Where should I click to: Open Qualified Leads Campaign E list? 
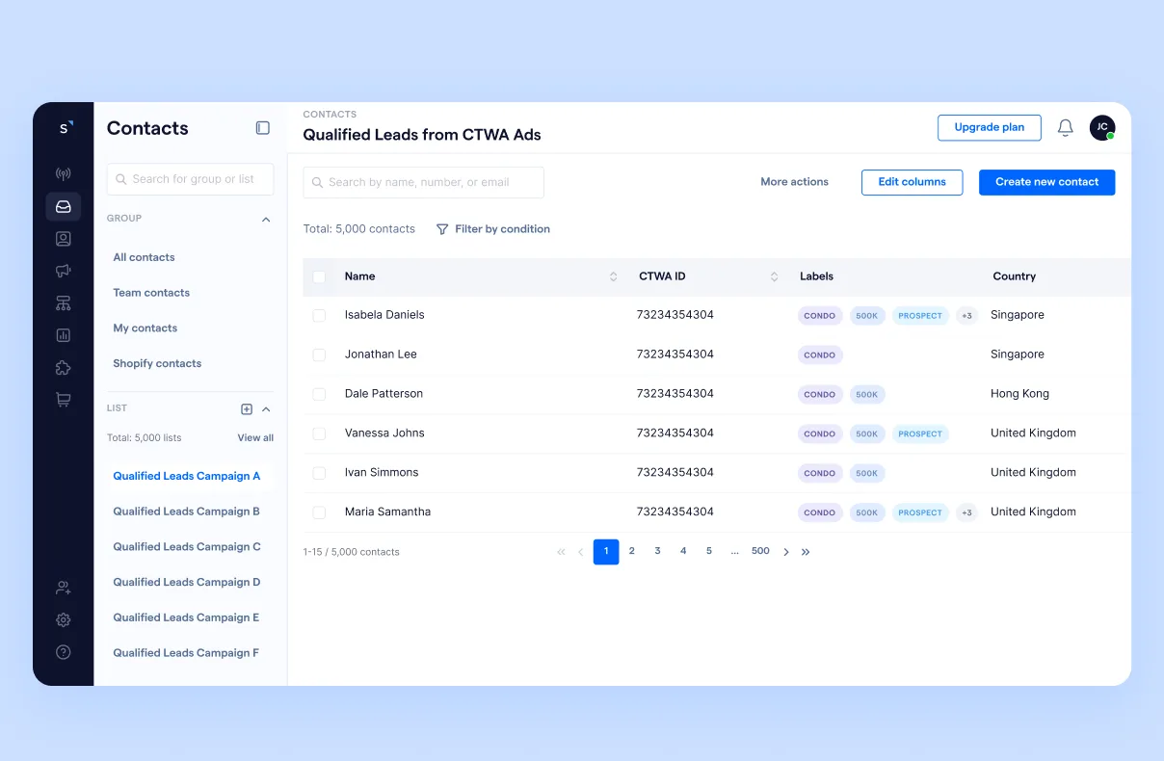pyautogui.click(x=186, y=617)
